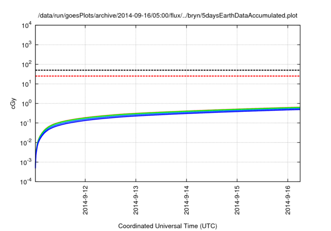
Task: Click the 10^-1 y-axis tick label
Action: click(x=26, y=123)
